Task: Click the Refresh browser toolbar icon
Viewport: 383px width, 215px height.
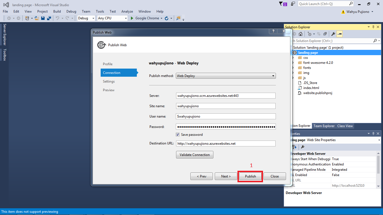Action: click(167, 18)
